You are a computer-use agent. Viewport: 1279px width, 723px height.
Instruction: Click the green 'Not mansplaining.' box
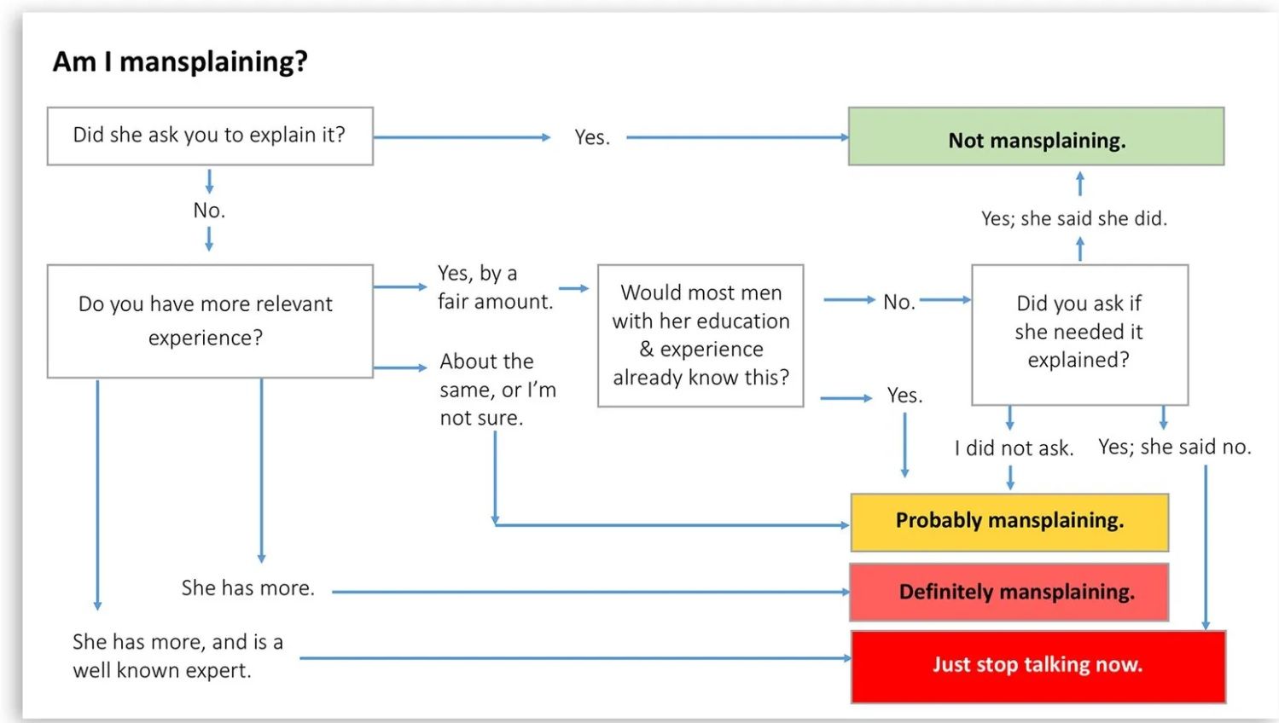click(1036, 136)
